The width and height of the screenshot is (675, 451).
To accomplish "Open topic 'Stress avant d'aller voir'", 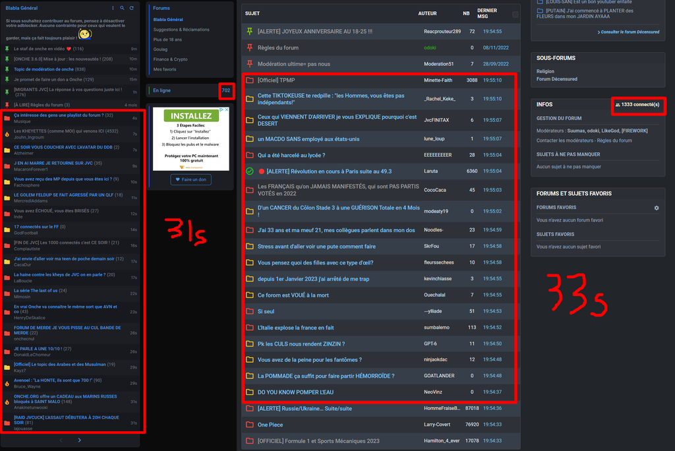I will (x=316, y=247).
